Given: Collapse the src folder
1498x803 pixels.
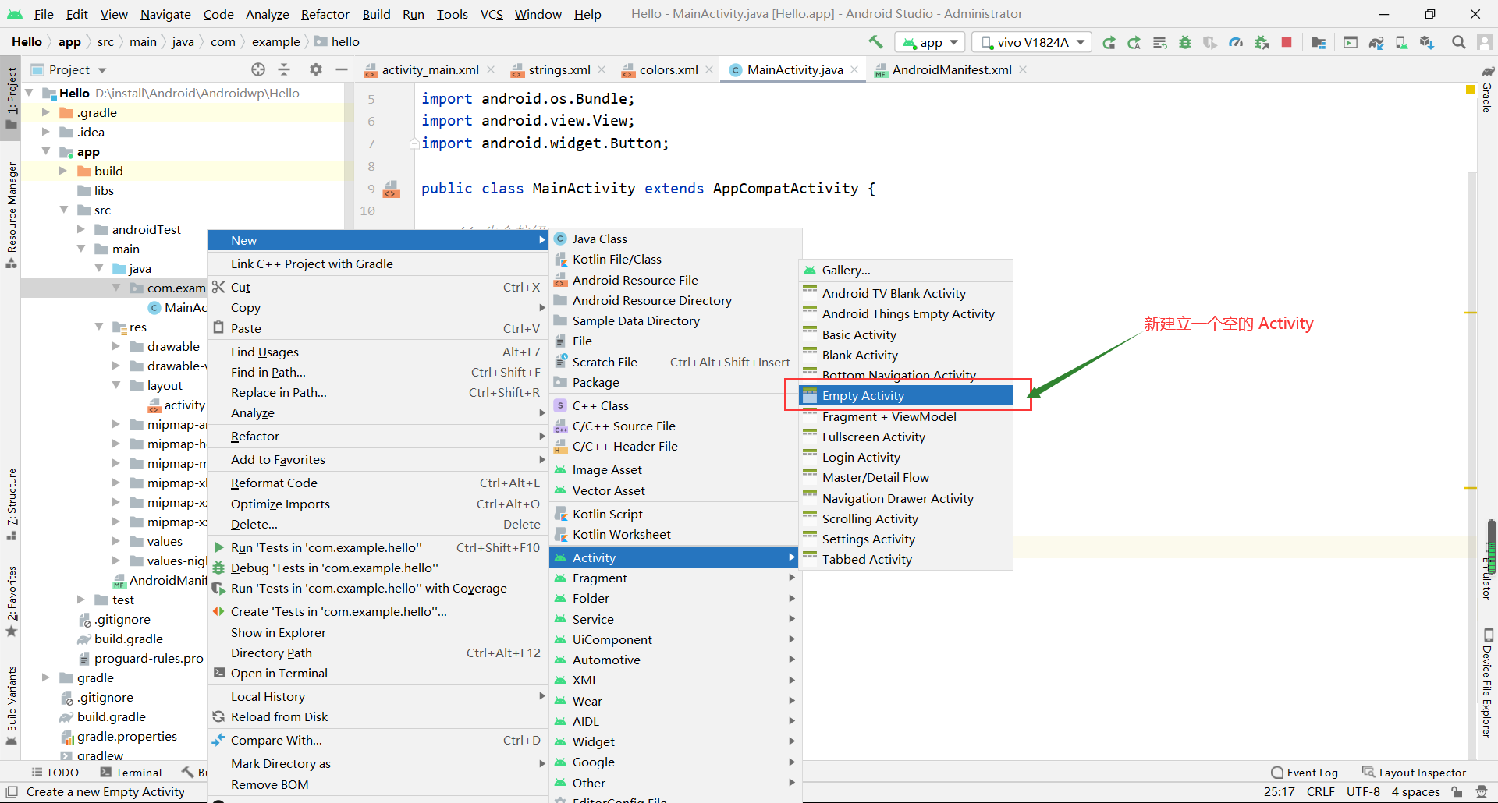Looking at the screenshot, I should tap(63, 210).
